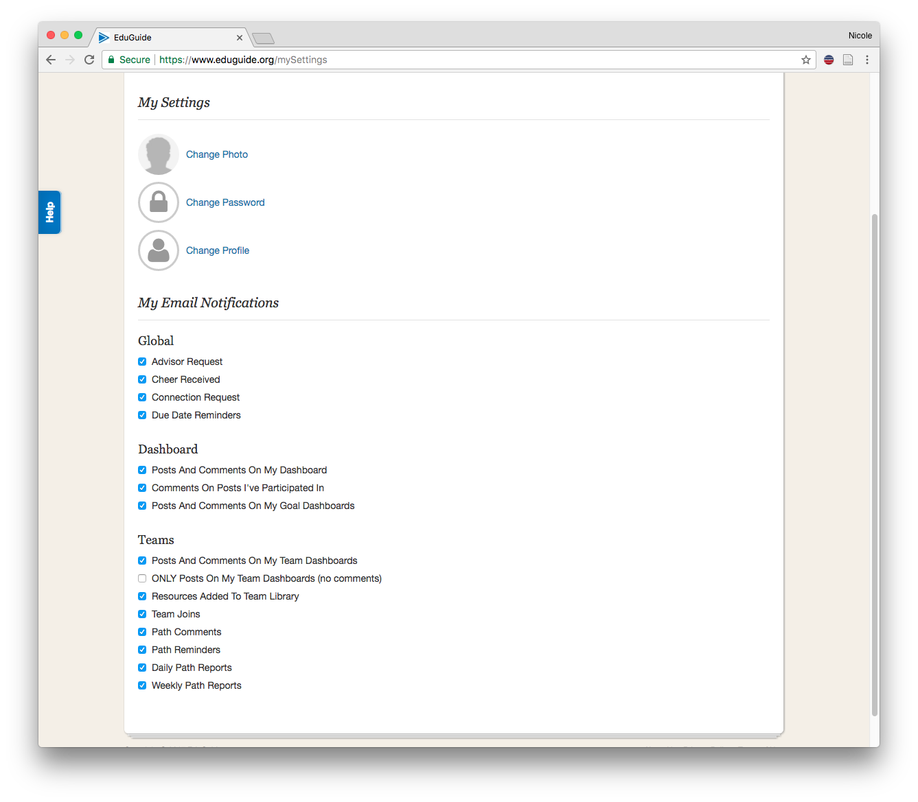This screenshot has height=802, width=918.
Task: Toggle Posts And Comments On My Goal Dashboards
Action: coord(142,506)
